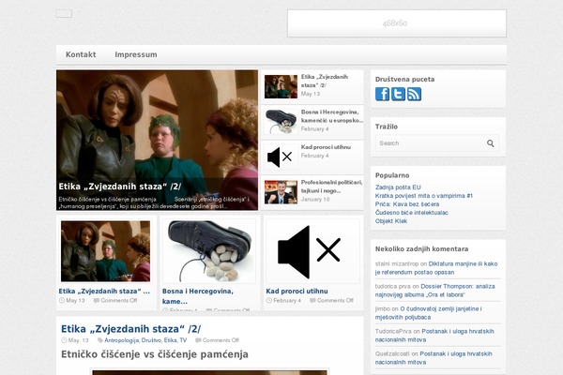Open the shoe with pebbles large image
Viewport: 563px width, 375px height.
click(209, 251)
